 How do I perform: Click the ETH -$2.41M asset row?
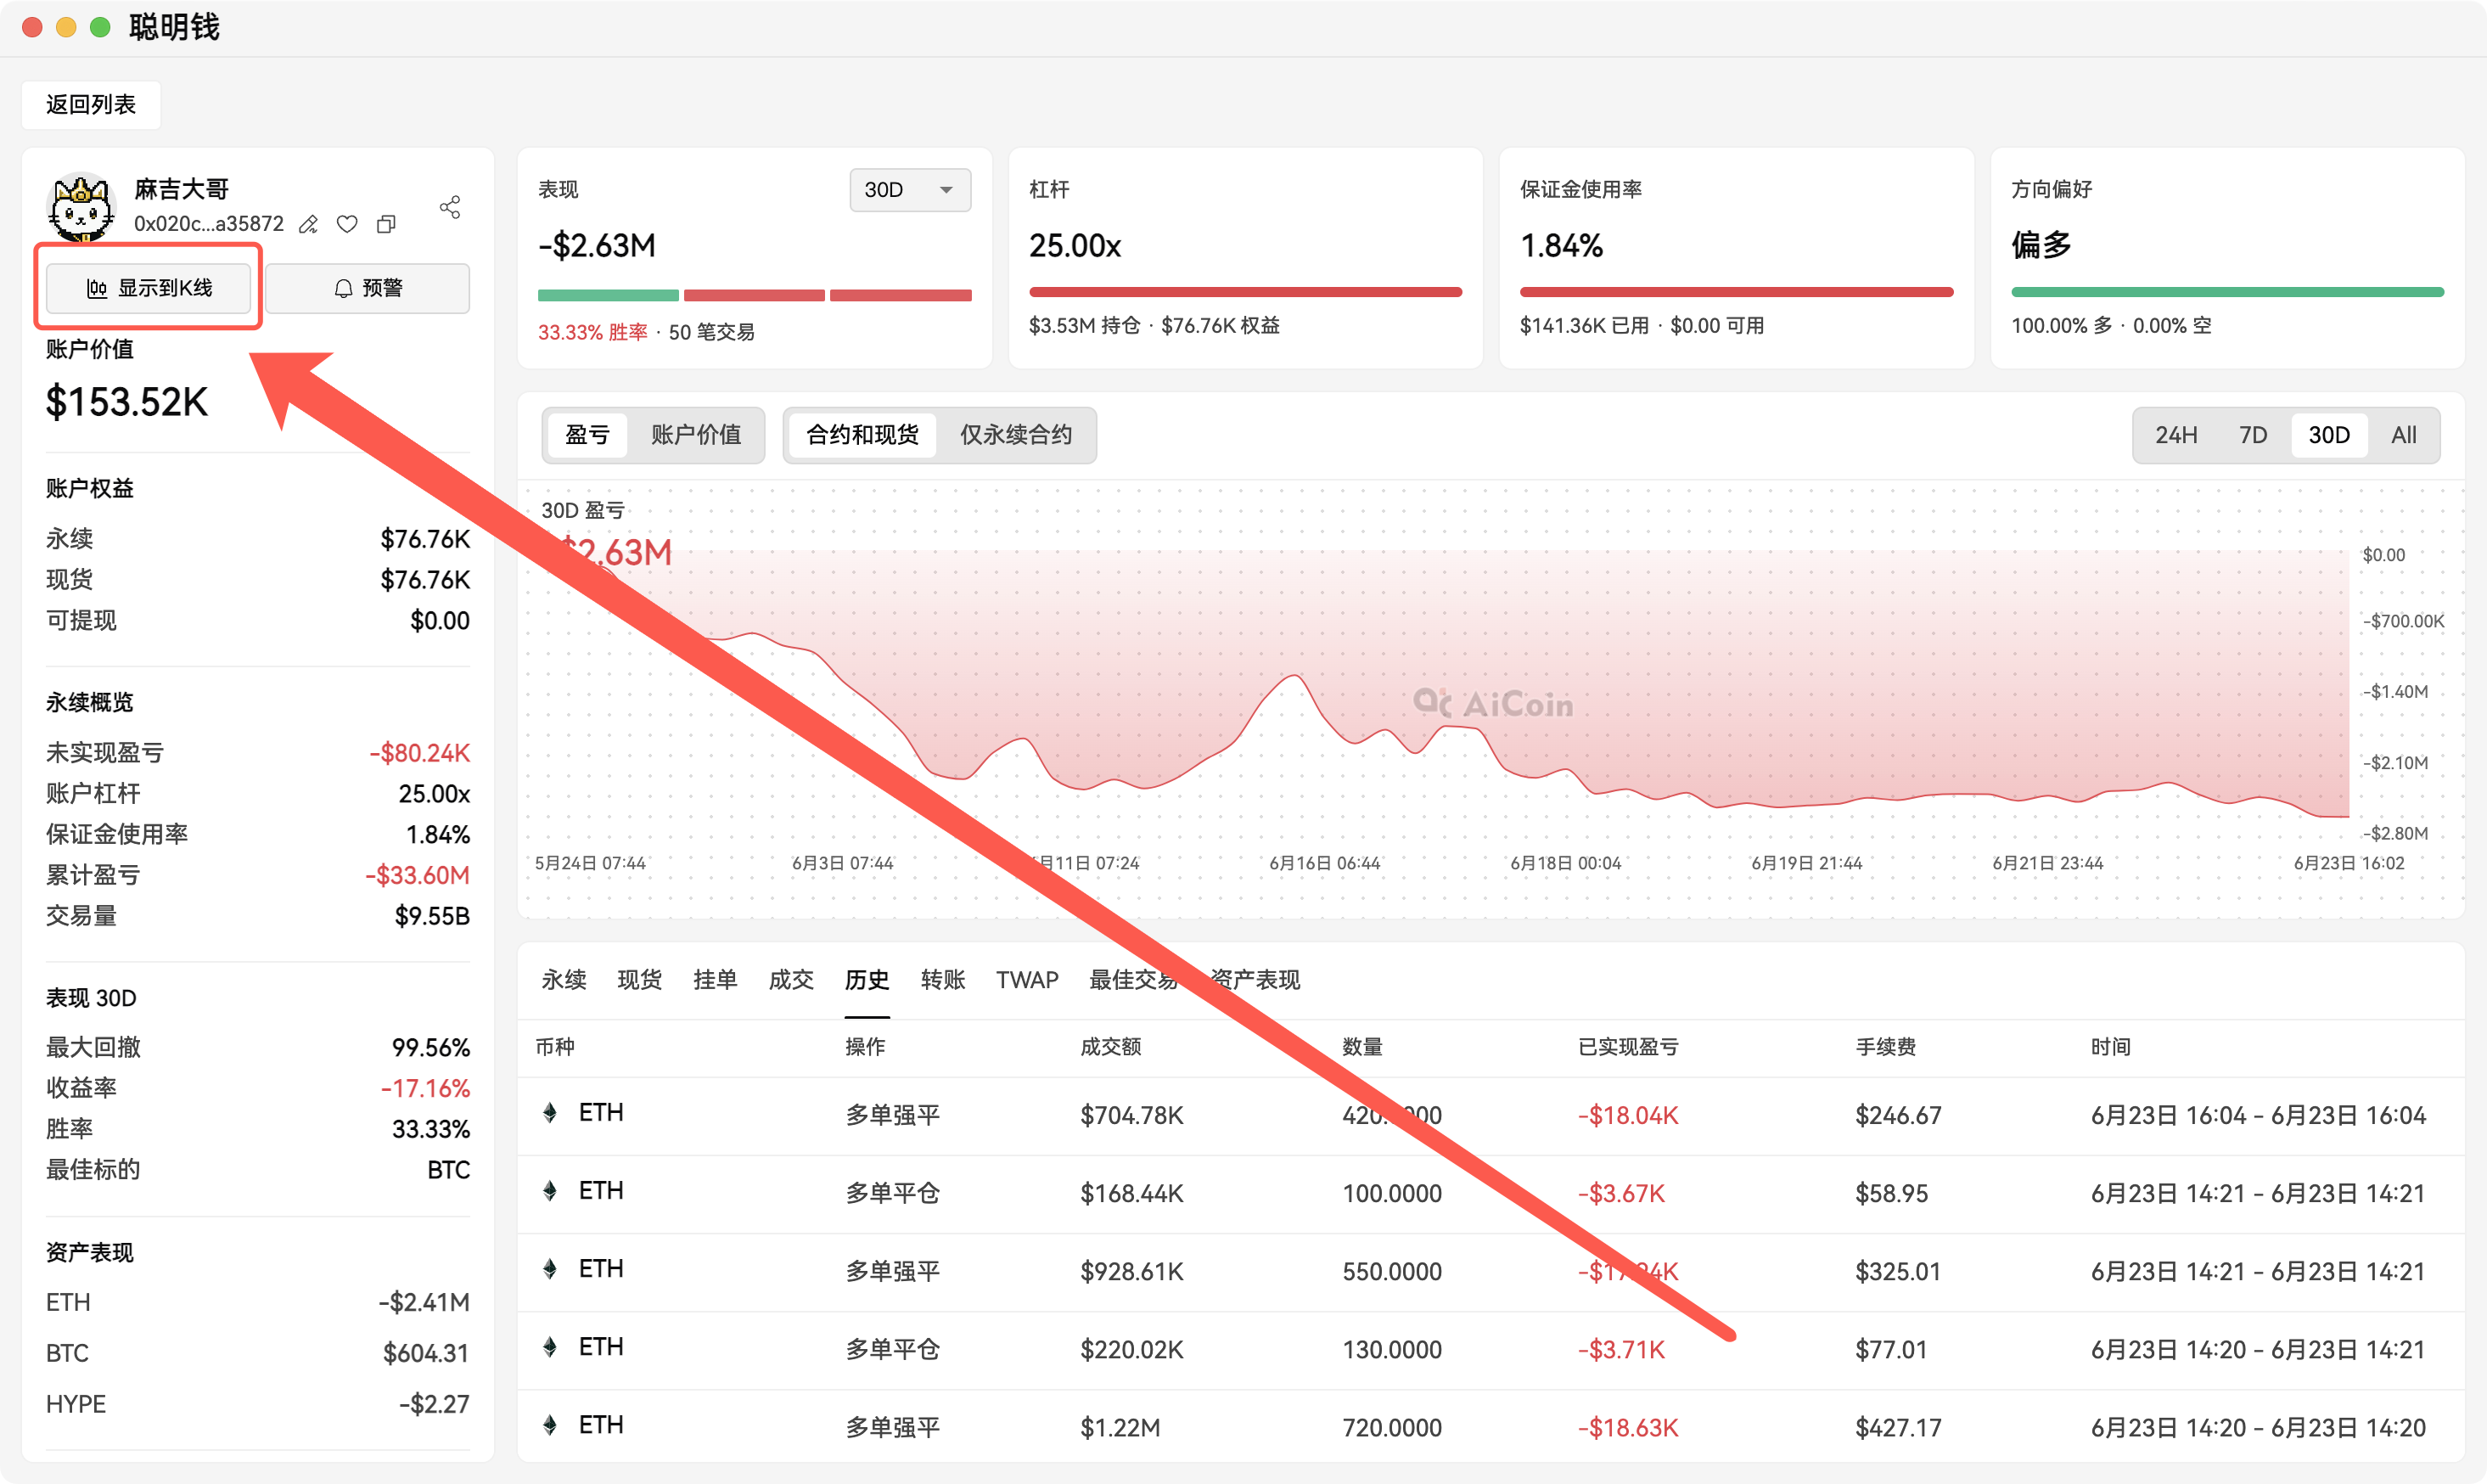click(x=258, y=1302)
